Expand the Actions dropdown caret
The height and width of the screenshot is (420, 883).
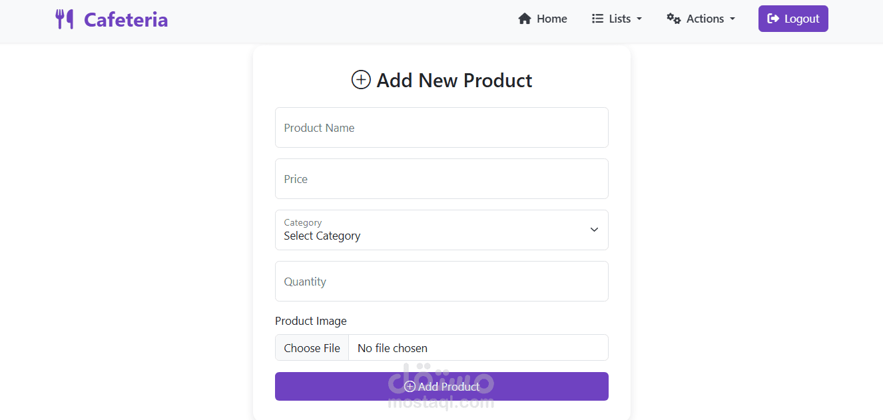click(733, 19)
